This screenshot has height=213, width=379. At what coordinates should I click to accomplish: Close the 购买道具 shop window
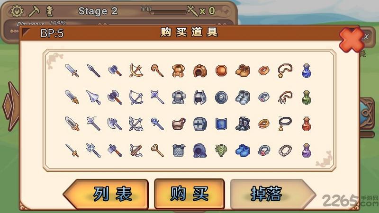tap(352, 40)
